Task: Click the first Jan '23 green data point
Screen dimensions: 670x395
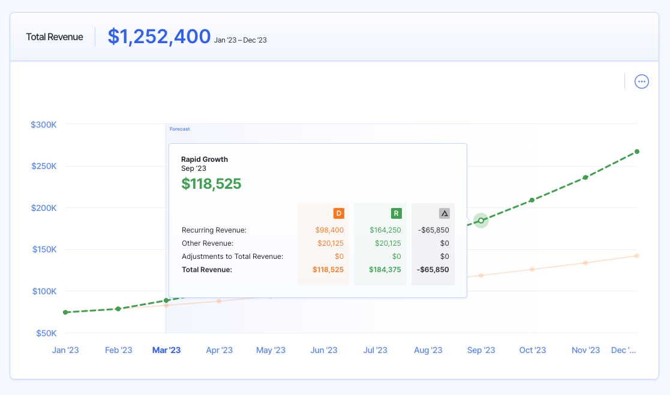Action: click(65, 312)
